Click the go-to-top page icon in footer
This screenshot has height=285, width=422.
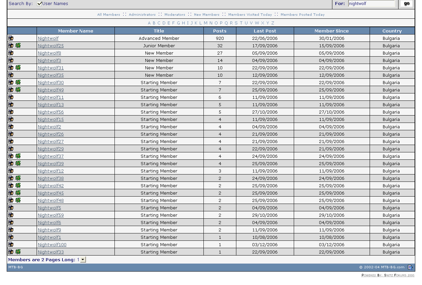coord(410,267)
